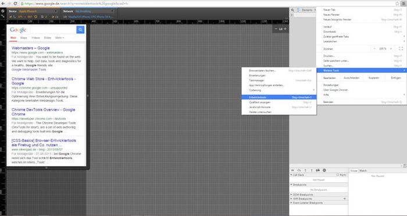
Task: Click the reset emulation icon at top-left
Action: [3, 11]
